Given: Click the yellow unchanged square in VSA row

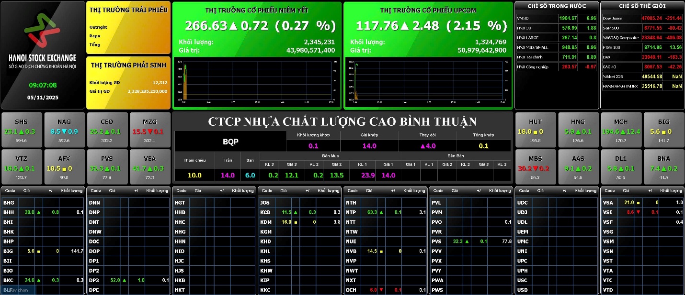Looking at the screenshot, I should [x=638, y=203].
